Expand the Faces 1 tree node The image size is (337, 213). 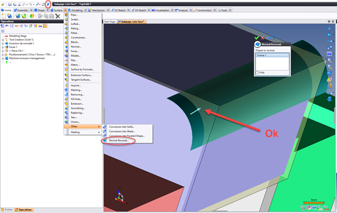(x=3, y=47)
